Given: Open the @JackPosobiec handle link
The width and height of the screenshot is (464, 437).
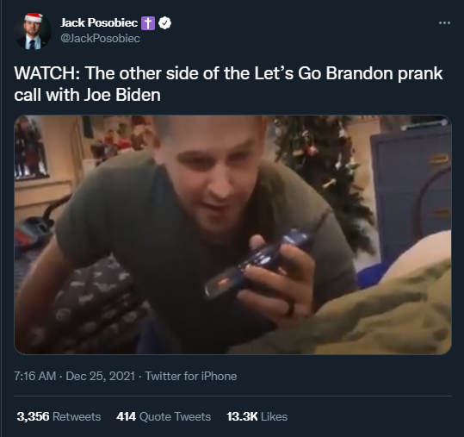Looking at the screenshot, I should (x=100, y=39).
